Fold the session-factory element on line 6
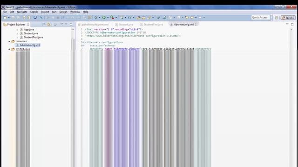298x167 pixels. (83, 45)
